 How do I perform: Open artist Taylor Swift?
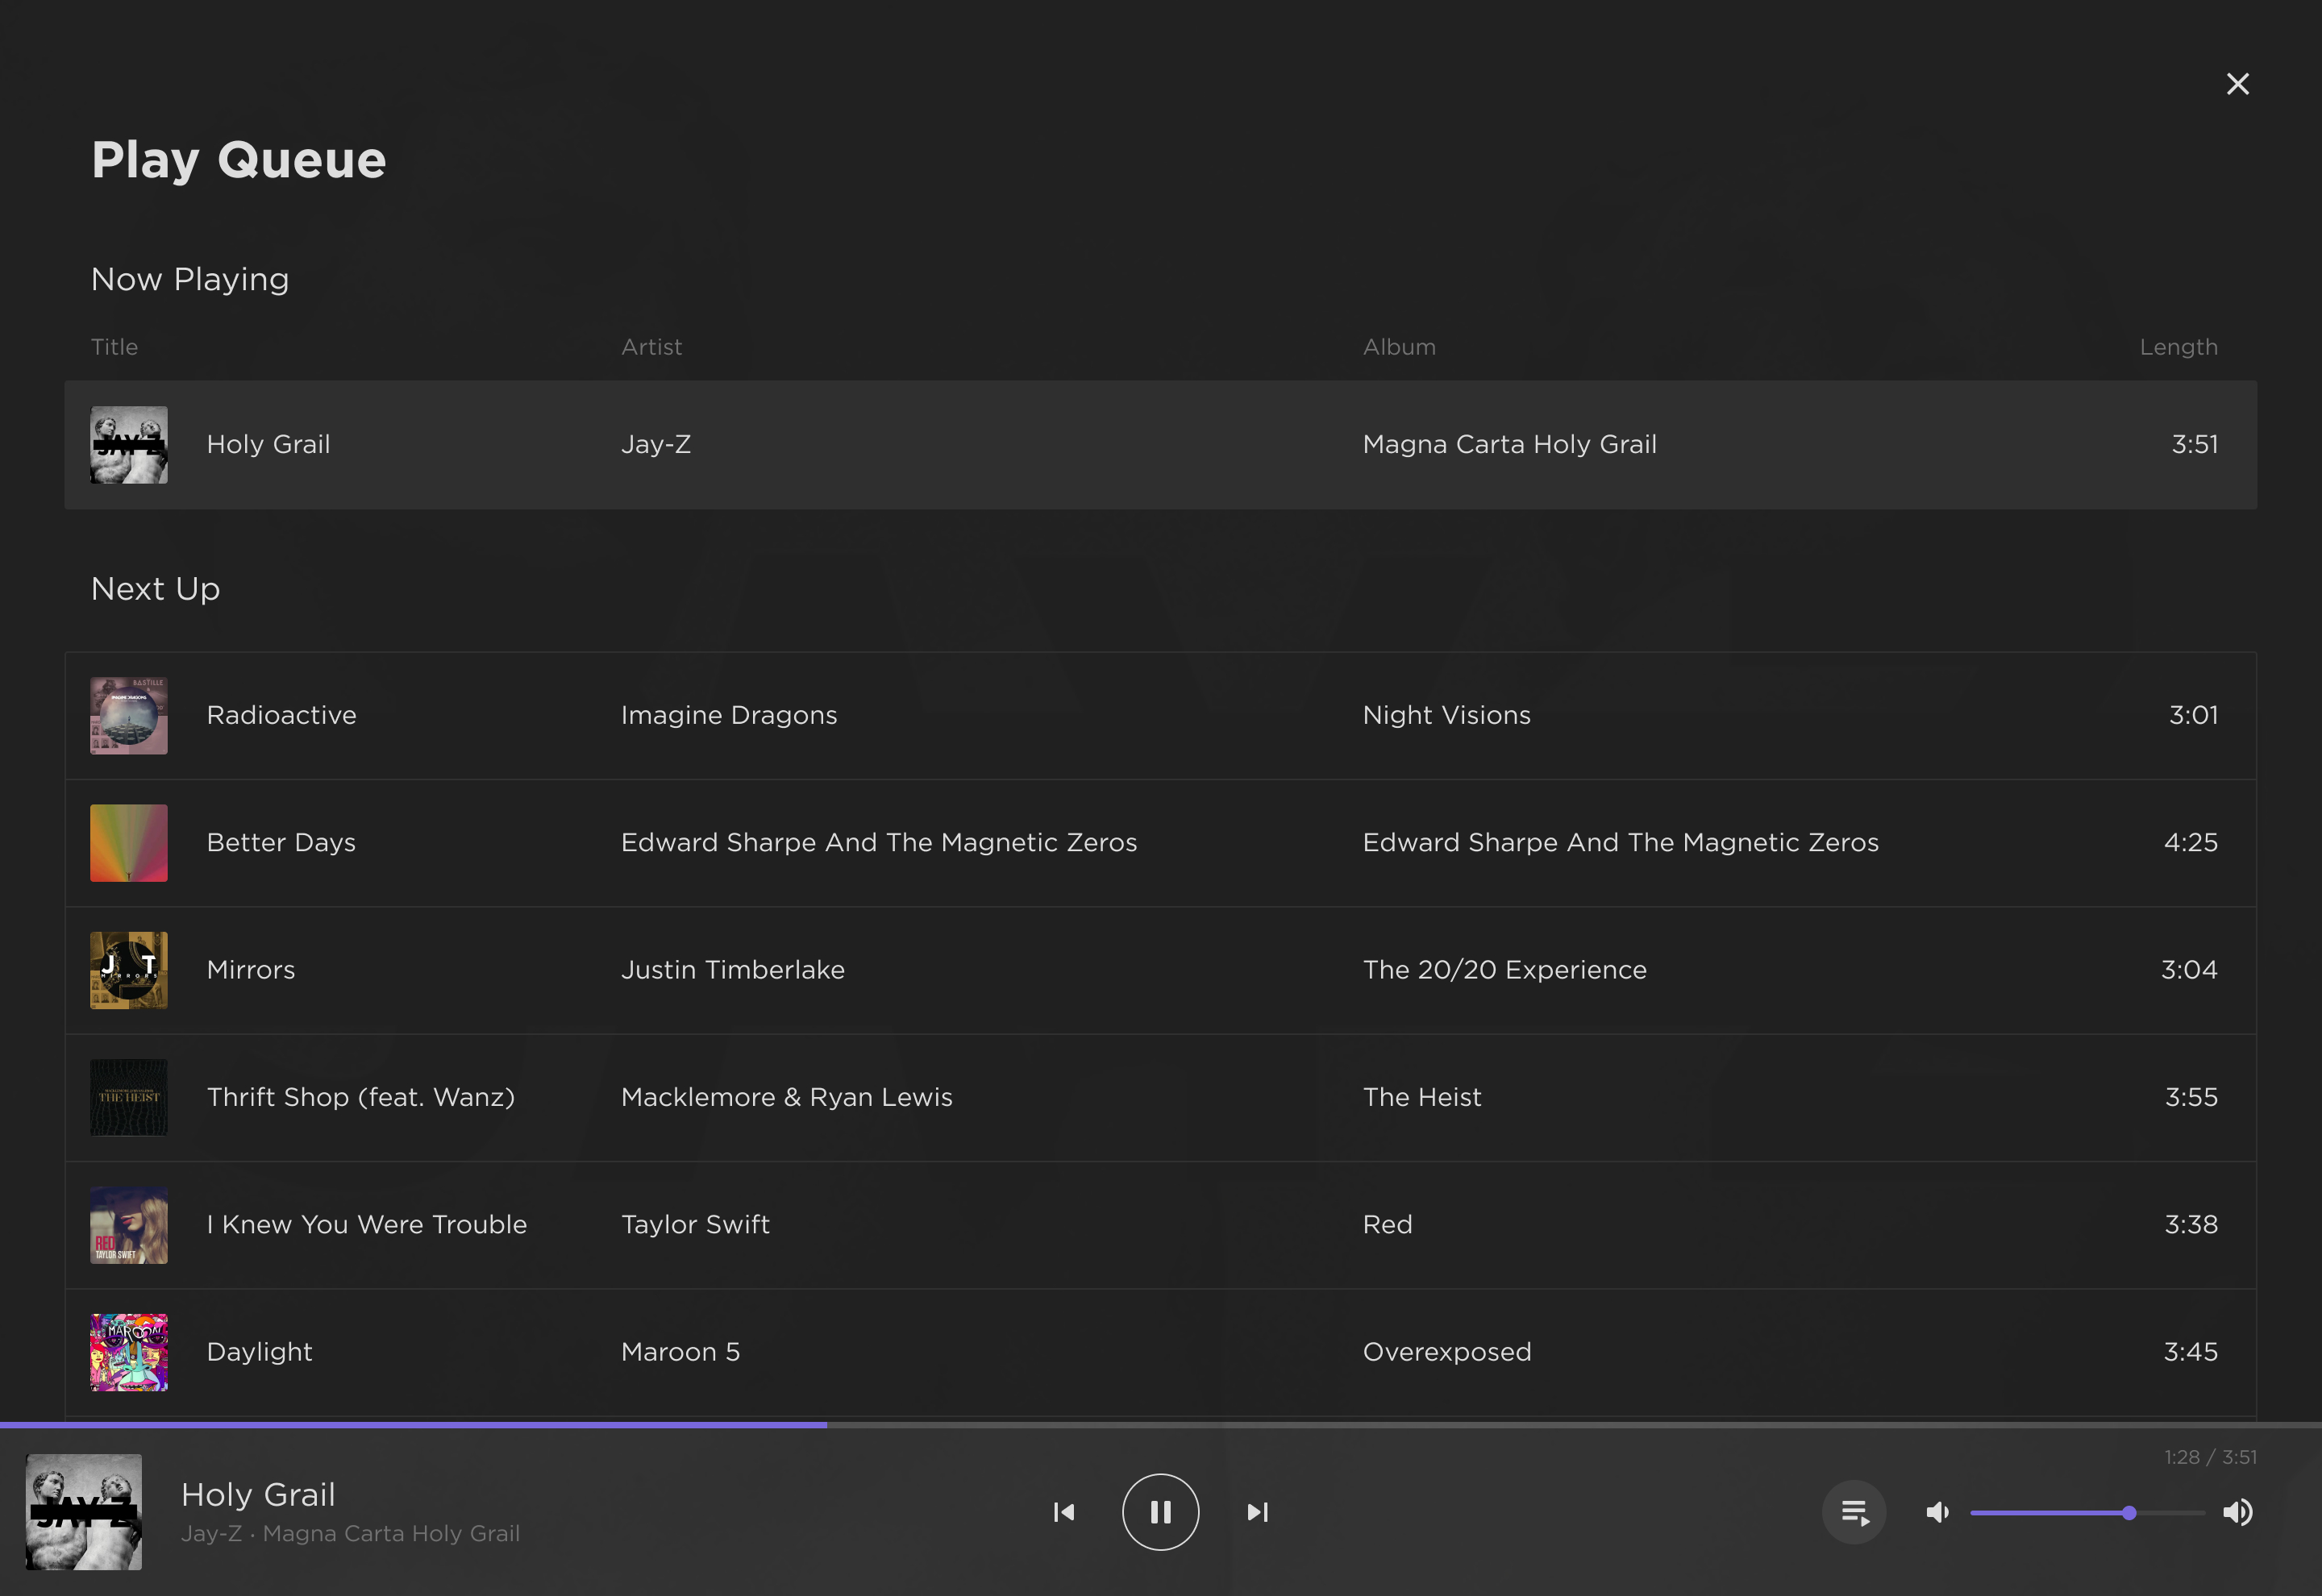coord(695,1225)
